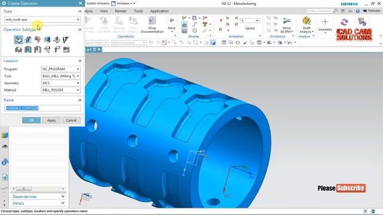This screenshot has height=215, width=383.
Task: Click the Play animation button
Action: click(221, 20)
